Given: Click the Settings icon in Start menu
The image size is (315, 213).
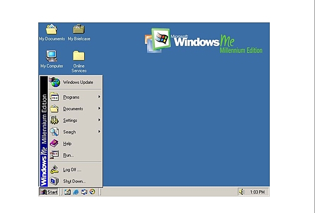Looking at the screenshot, I should click(x=54, y=120).
